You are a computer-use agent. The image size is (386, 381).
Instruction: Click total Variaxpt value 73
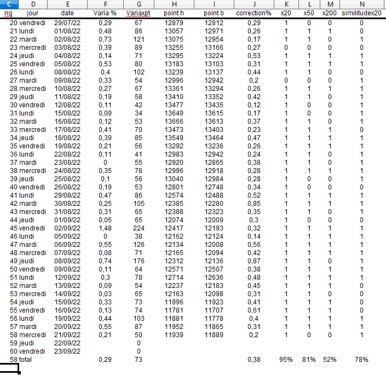tap(139, 360)
